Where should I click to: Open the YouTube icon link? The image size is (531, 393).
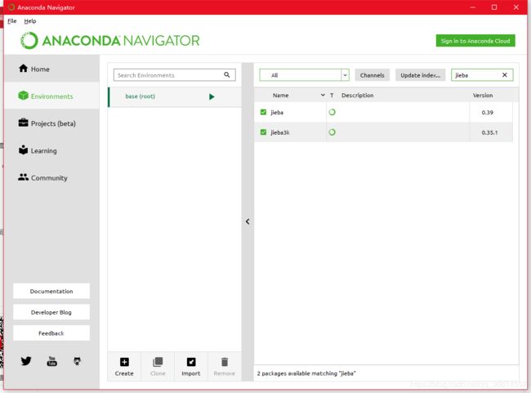(x=51, y=361)
